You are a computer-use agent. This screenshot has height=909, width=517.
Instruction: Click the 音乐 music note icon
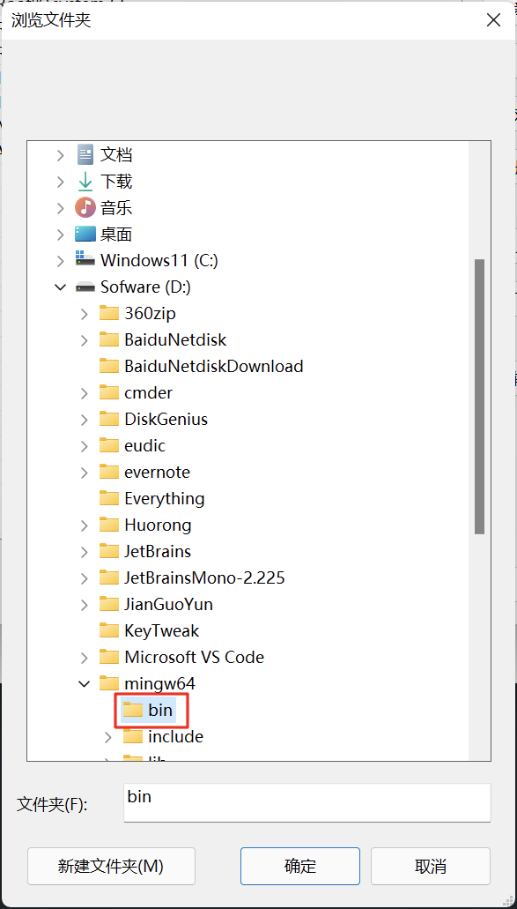pos(85,207)
